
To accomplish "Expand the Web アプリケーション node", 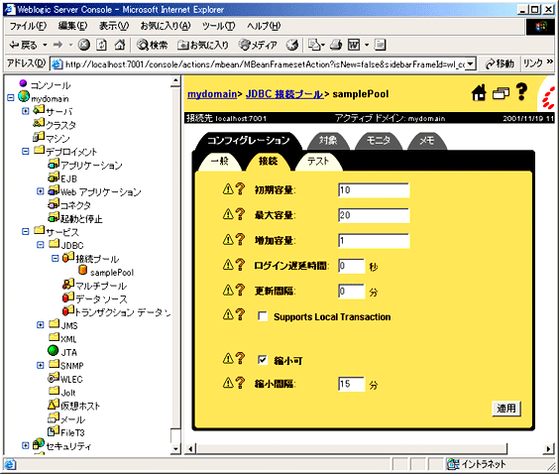I will (41, 191).
